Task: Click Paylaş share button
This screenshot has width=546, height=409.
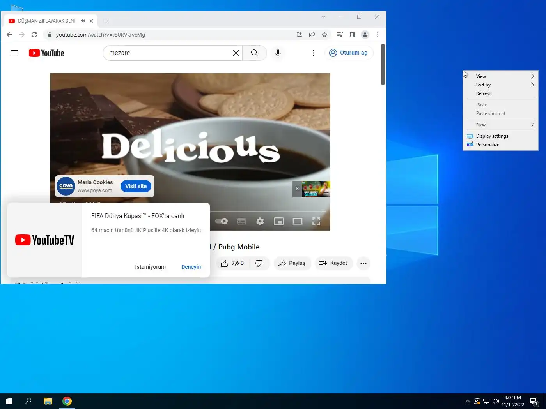Action: point(292,263)
